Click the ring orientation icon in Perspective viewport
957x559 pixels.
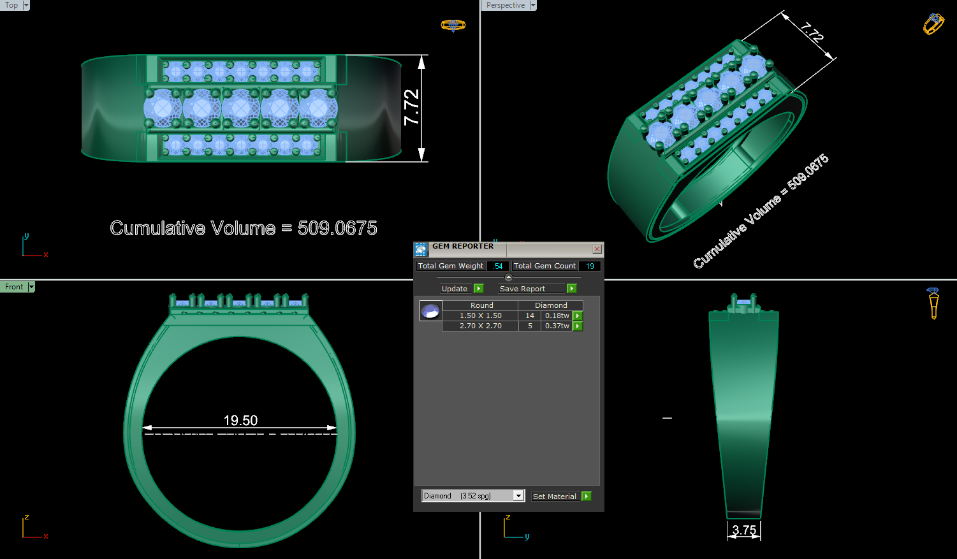point(933,23)
